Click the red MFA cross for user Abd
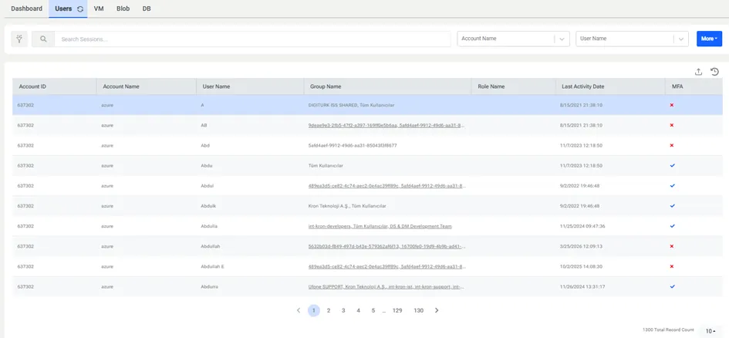Image resolution: width=729 pixels, height=338 pixels. click(x=672, y=145)
